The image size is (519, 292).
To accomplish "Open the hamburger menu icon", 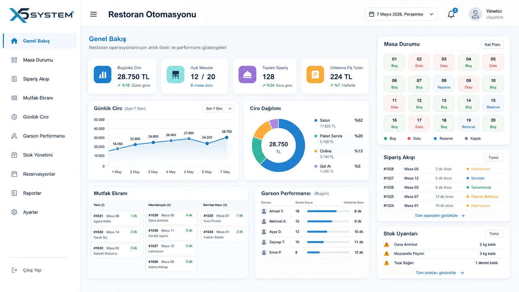I will point(93,14).
